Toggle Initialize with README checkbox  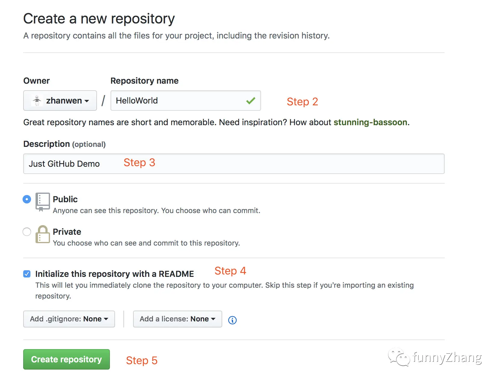27,274
